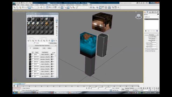Switch to the Create command panel
The image size is (172, 97).
(145, 12)
